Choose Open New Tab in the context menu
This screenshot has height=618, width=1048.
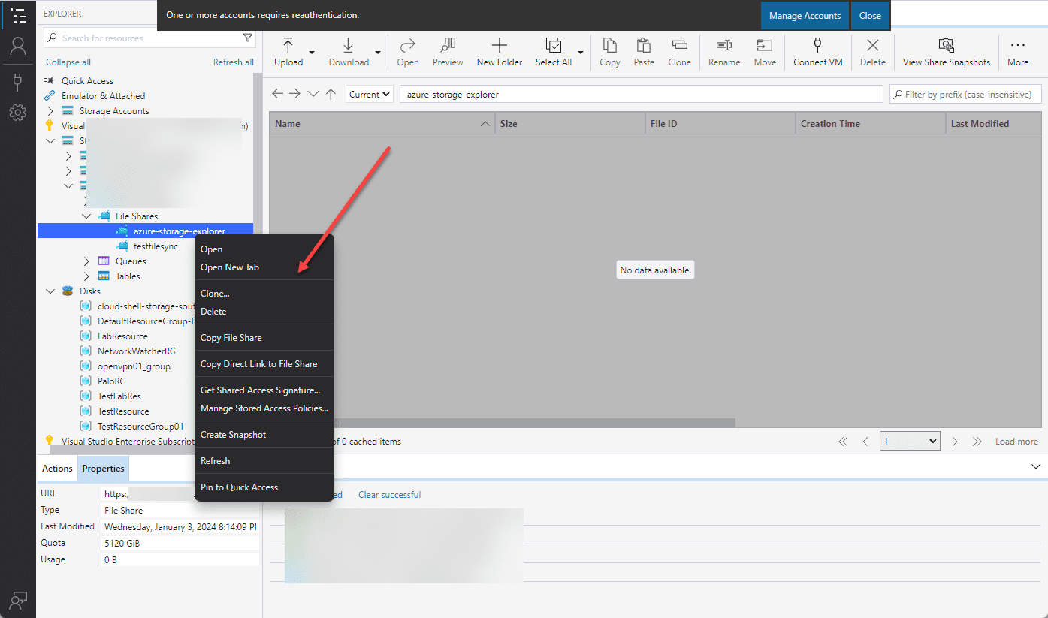[x=264, y=267]
